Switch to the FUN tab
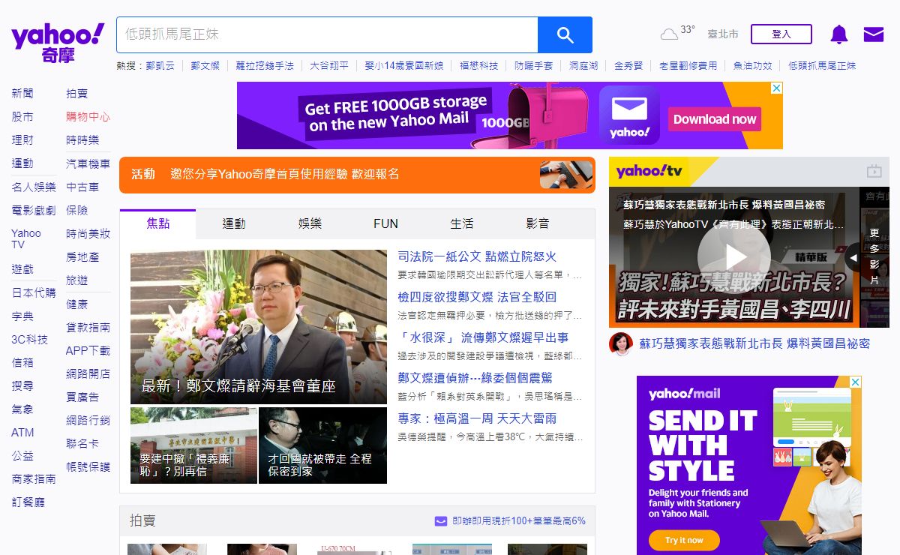The height and width of the screenshot is (555, 900). (x=385, y=223)
